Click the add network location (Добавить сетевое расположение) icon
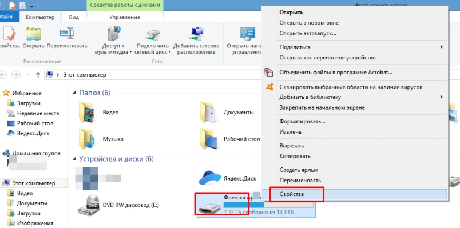Viewport: 460px width, 228px height. coord(196,34)
